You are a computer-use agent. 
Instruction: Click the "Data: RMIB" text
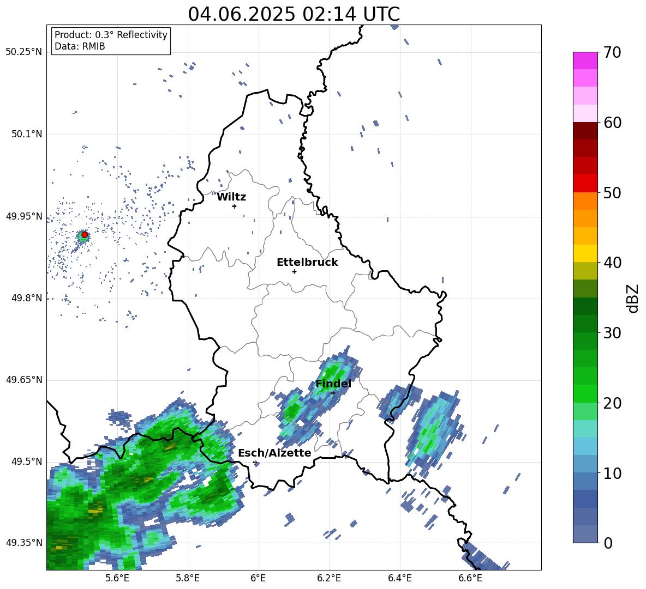80,46
